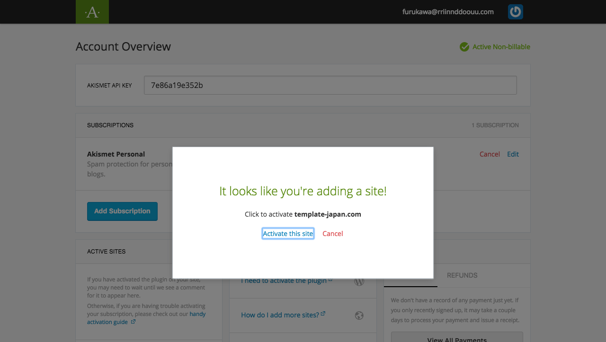606x342 pixels.
Task: Click the green Active status checkmark icon
Action: coord(464,47)
